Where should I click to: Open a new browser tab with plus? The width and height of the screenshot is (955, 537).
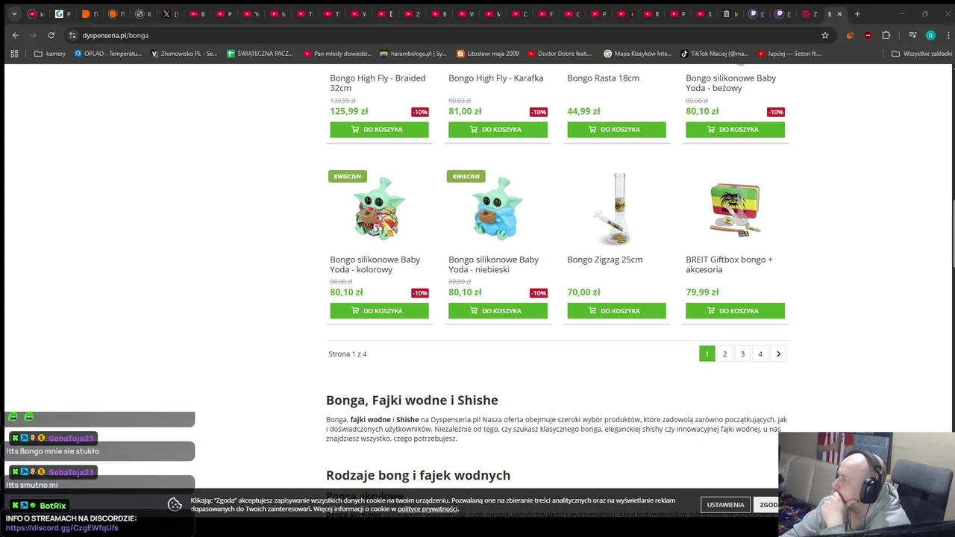(857, 14)
